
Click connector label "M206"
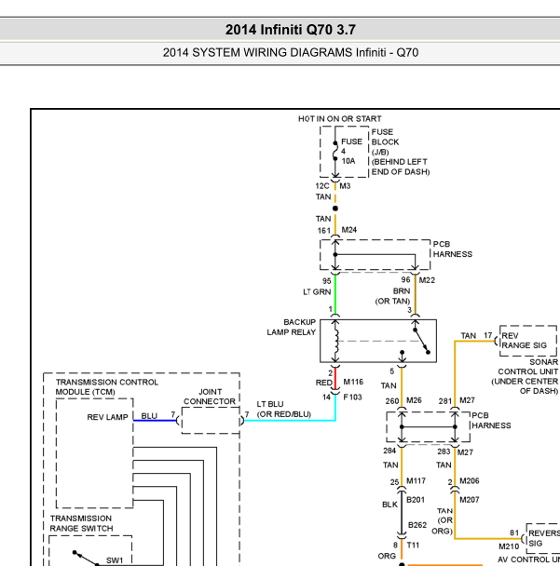pyautogui.click(x=470, y=480)
